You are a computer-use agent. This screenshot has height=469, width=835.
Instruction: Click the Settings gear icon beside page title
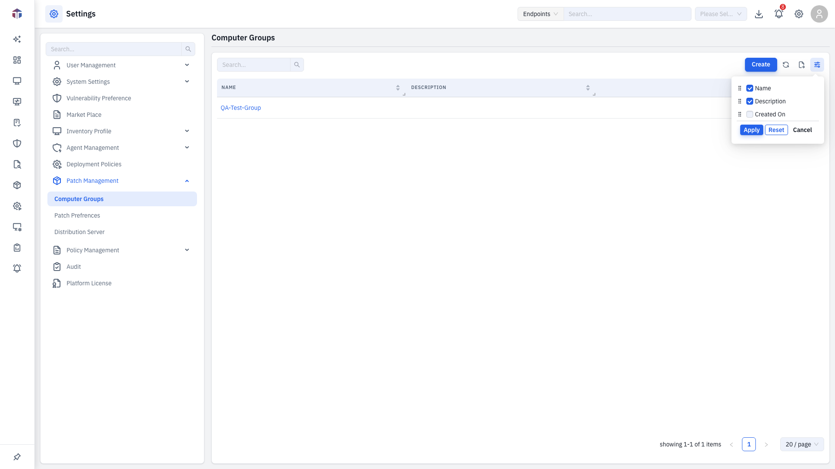(54, 14)
